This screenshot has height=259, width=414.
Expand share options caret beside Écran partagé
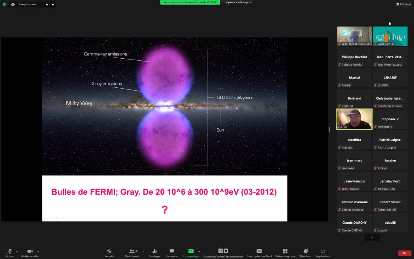pos(199,251)
